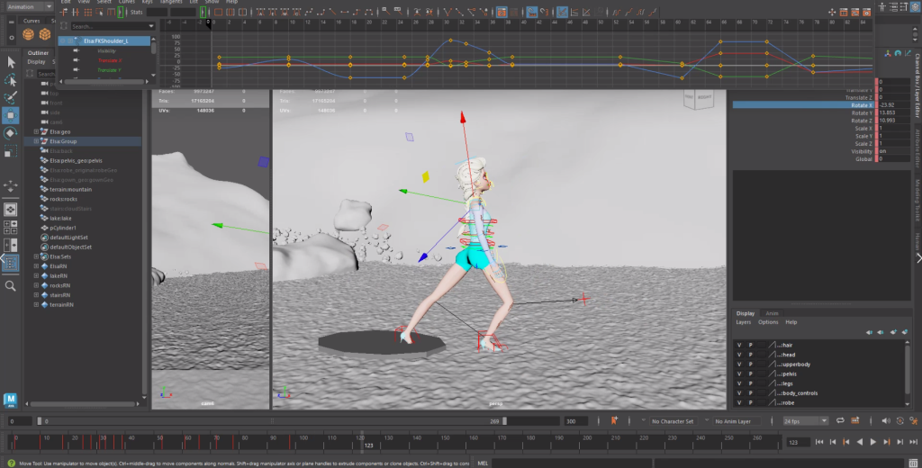The image size is (922, 468).
Task: Open the audio volume icon on time slider
Action: click(x=886, y=421)
